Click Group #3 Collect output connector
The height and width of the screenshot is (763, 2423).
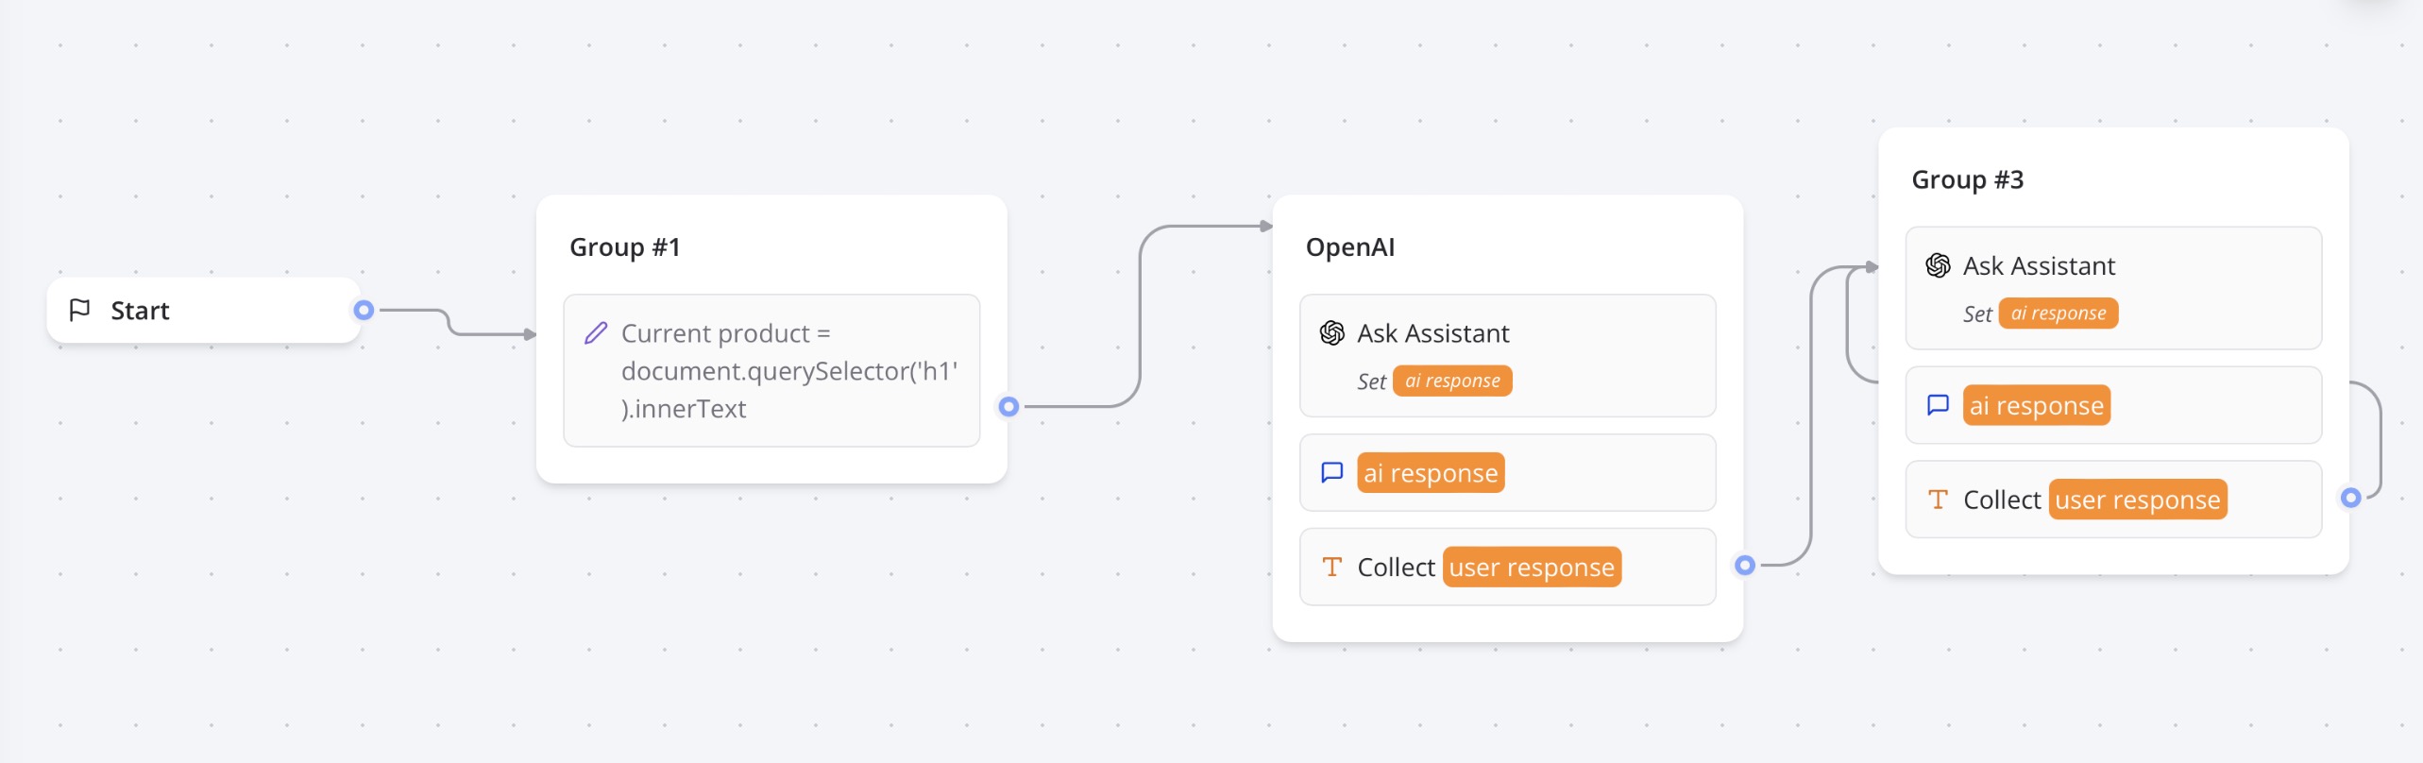[x=2351, y=498]
